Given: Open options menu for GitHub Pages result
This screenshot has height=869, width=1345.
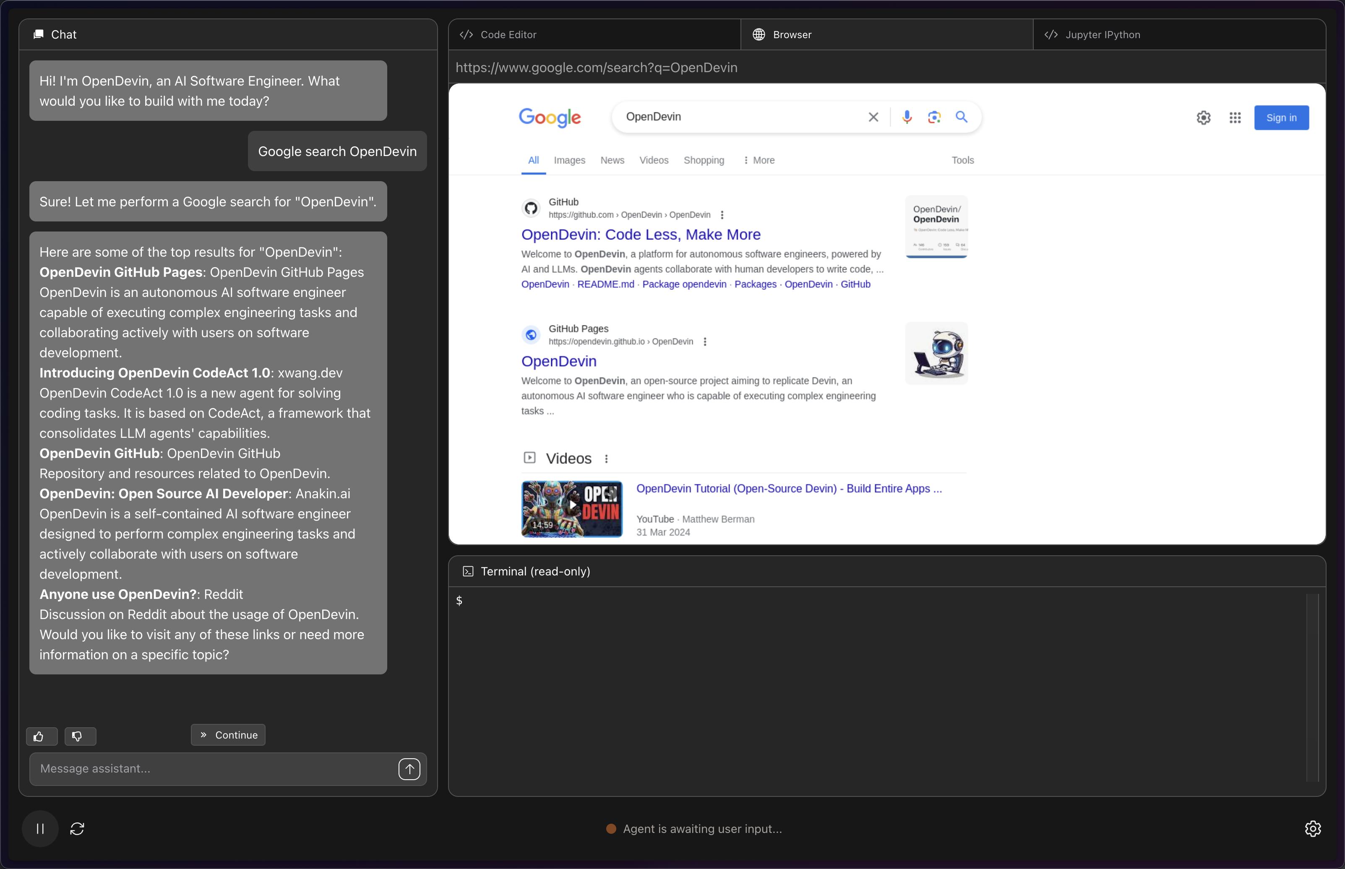Looking at the screenshot, I should tap(705, 342).
